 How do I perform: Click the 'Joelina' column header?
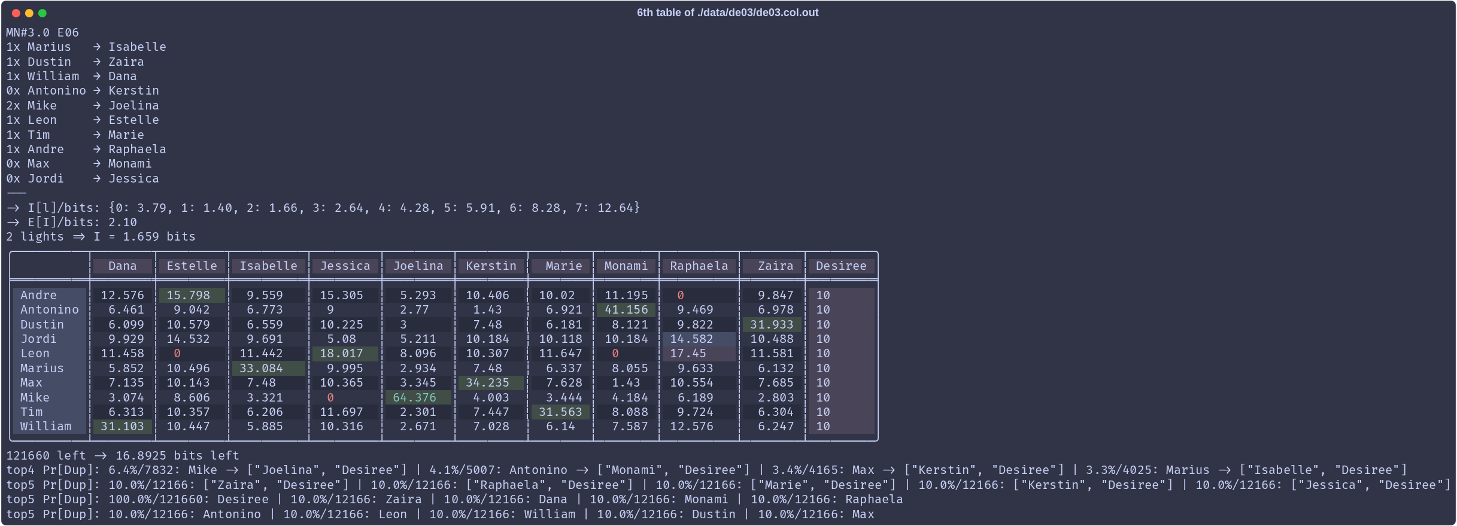click(x=418, y=266)
